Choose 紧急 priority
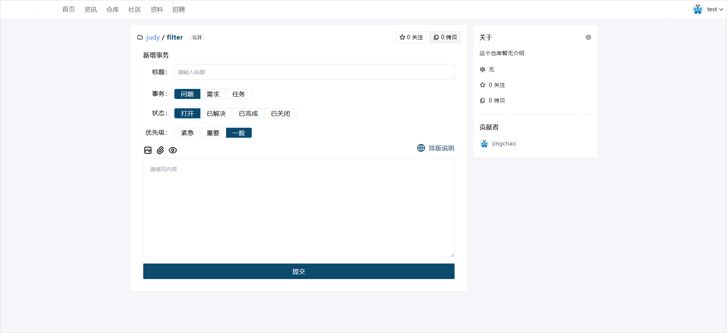 click(x=187, y=133)
